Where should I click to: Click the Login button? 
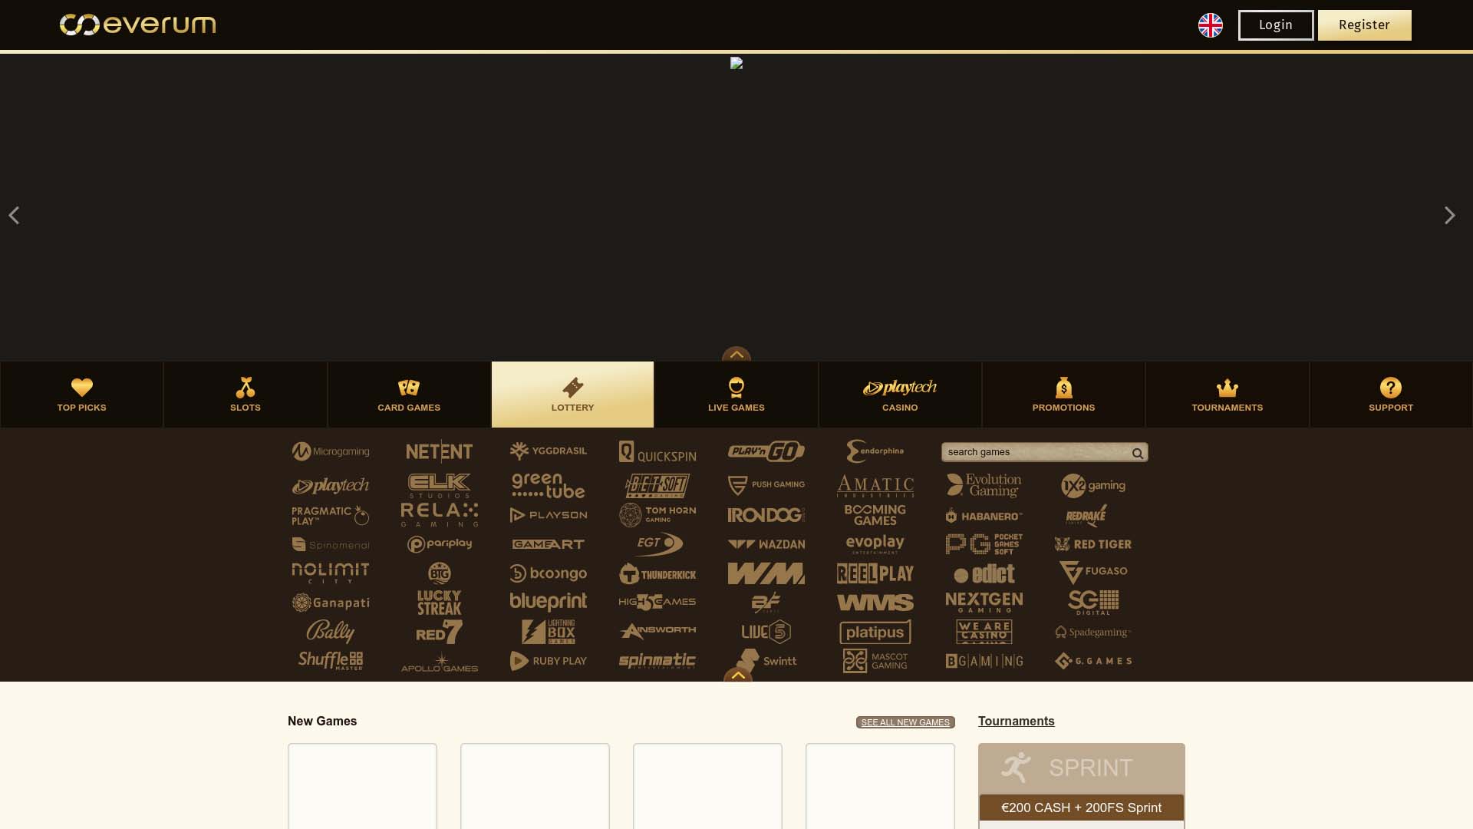pos(1275,25)
